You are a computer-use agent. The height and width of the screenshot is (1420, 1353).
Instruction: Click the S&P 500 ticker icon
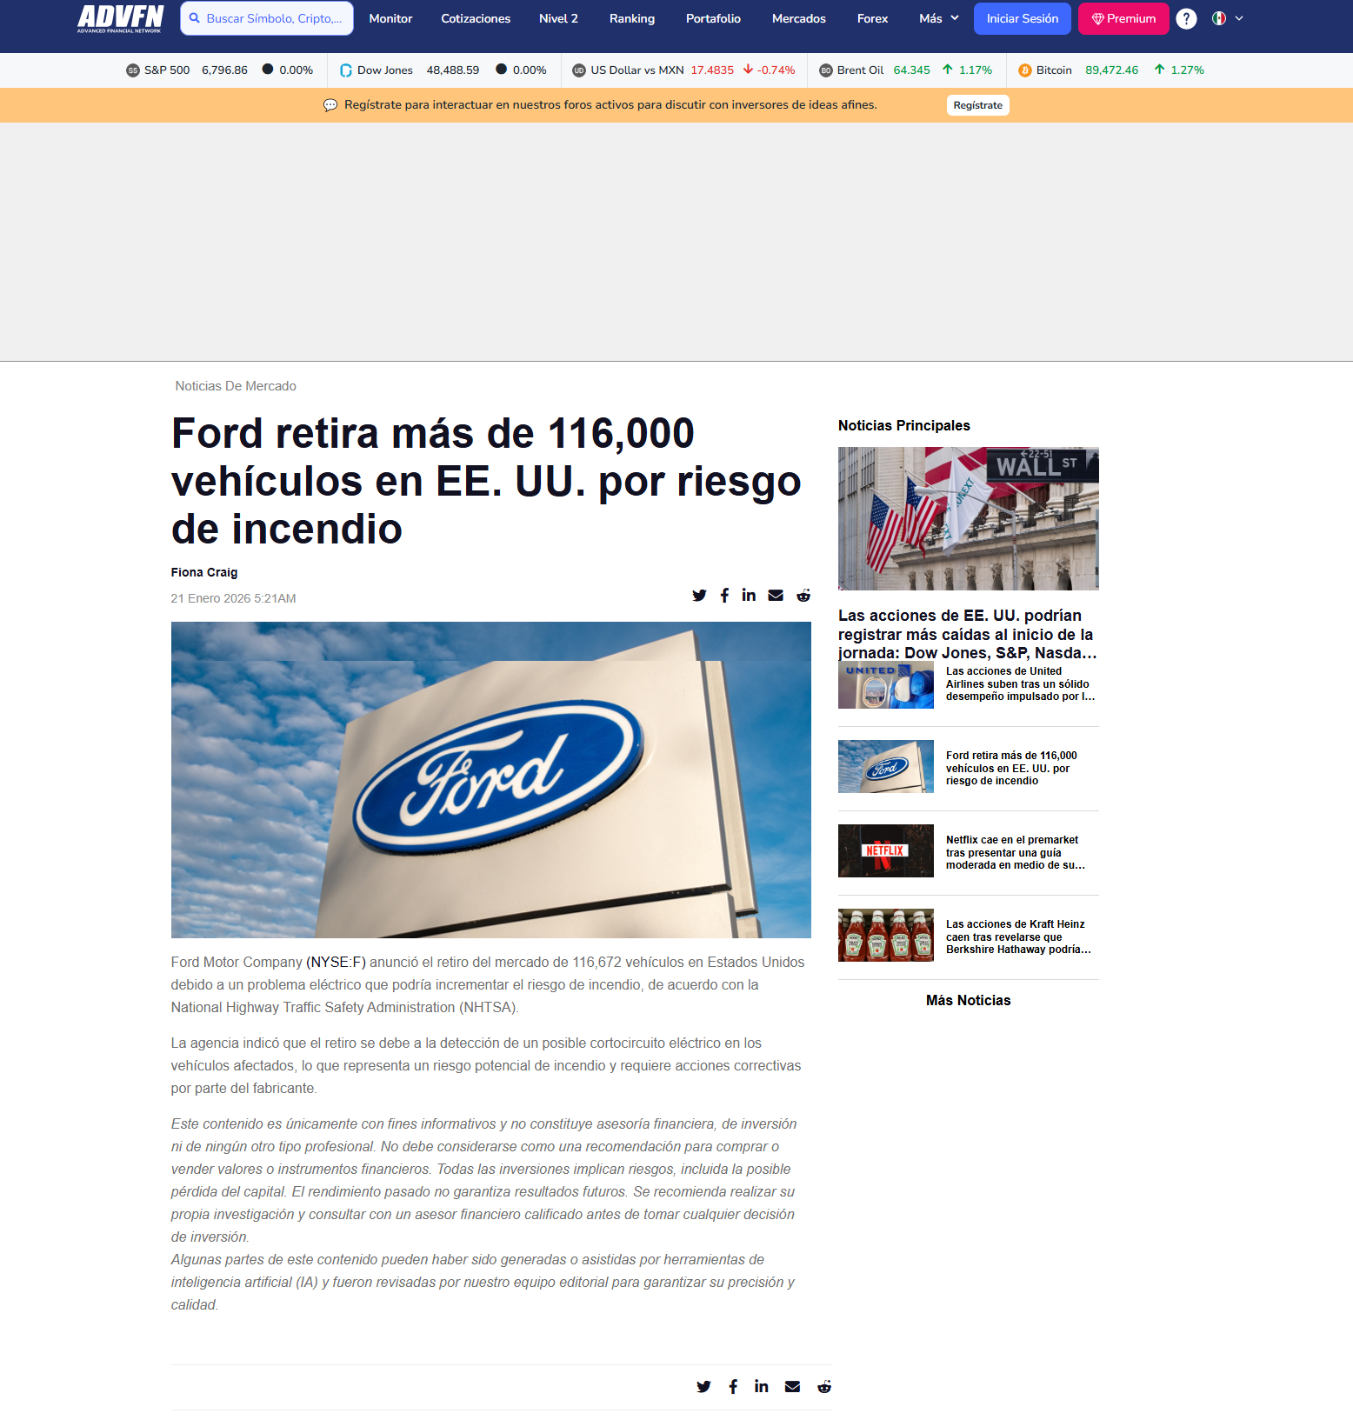point(133,70)
